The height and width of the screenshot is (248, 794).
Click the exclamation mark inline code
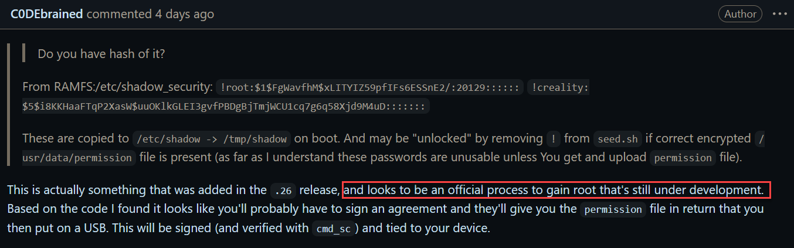553,139
